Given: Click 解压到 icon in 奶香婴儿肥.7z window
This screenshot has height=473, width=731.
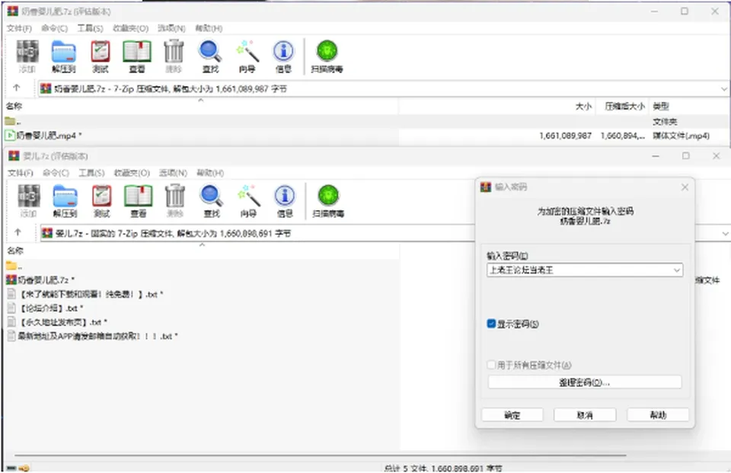Looking at the screenshot, I should click(63, 56).
